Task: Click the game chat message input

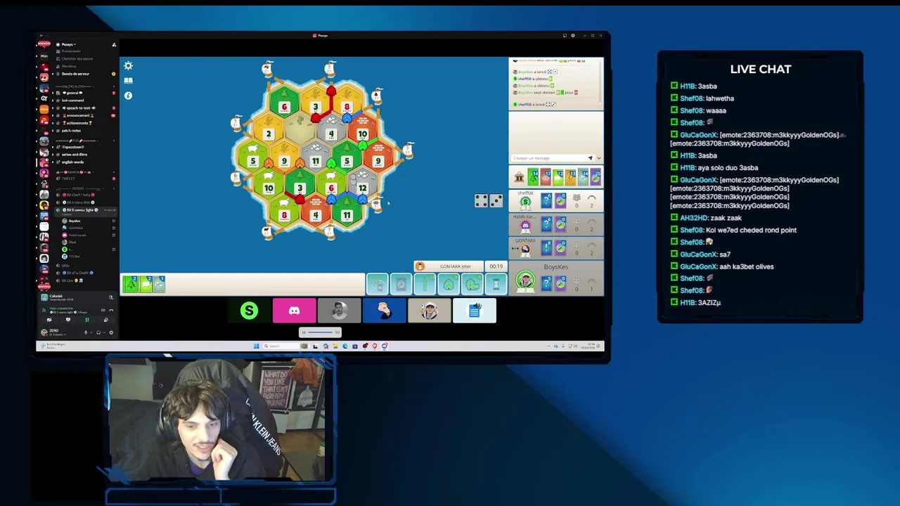Action: [548, 158]
